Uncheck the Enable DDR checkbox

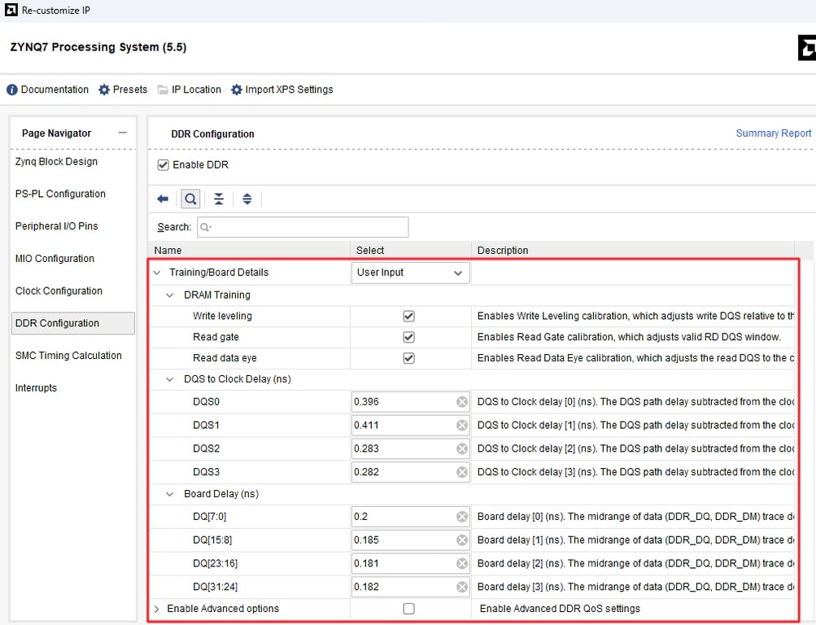(x=164, y=165)
